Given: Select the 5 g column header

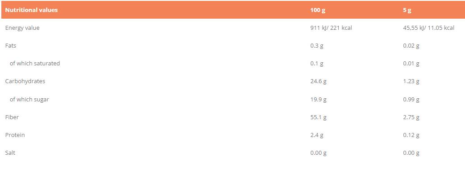Looking at the screenshot, I should pyautogui.click(x=407, y=10).
